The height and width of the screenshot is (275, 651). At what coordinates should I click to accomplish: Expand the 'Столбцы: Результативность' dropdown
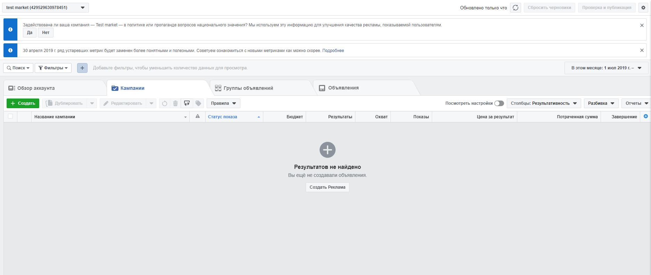click(x=544, y=103)
